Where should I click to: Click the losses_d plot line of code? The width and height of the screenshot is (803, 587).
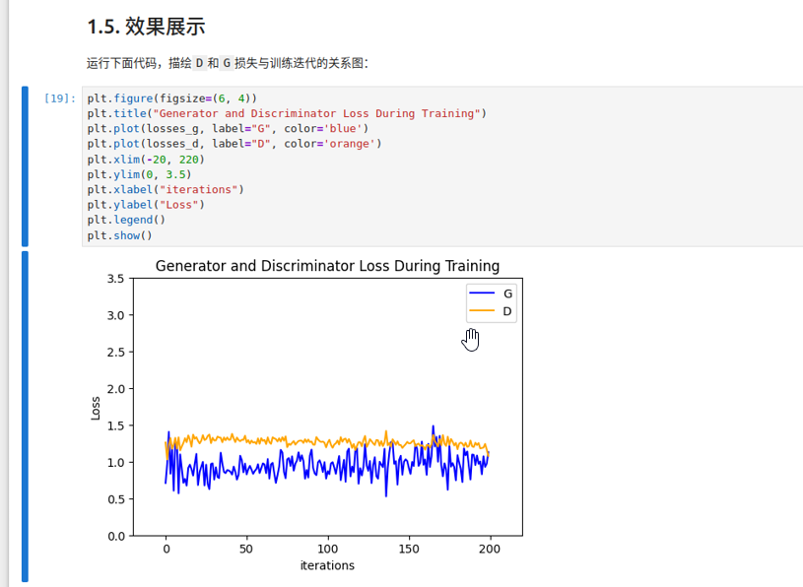point(234,144)
